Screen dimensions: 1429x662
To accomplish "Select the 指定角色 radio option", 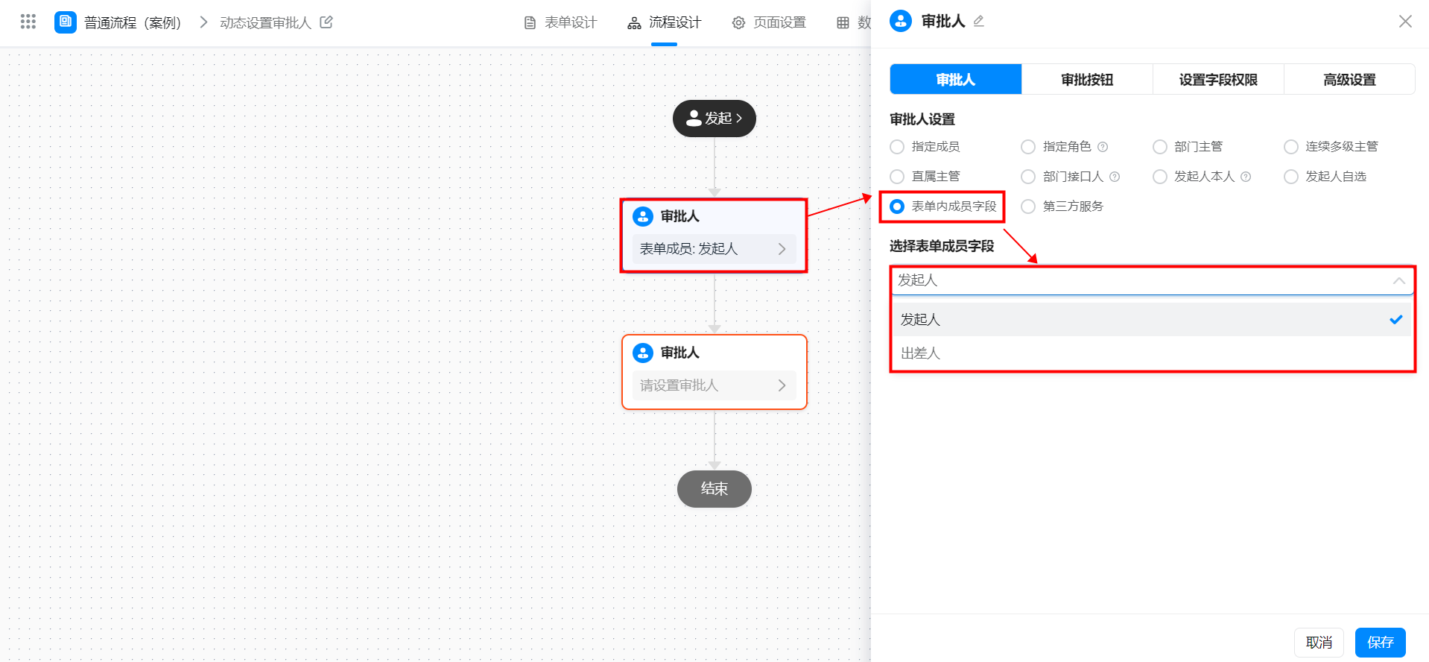I will pos(1028,147).
